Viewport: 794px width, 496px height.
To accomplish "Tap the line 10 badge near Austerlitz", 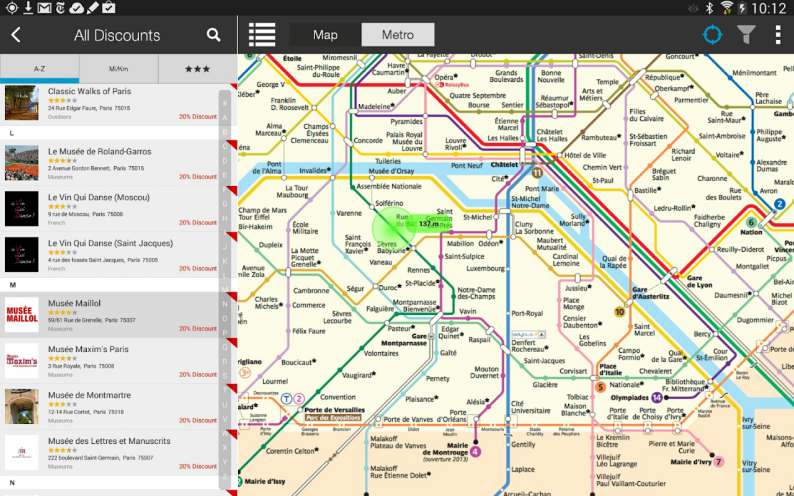I will point(619,312).
